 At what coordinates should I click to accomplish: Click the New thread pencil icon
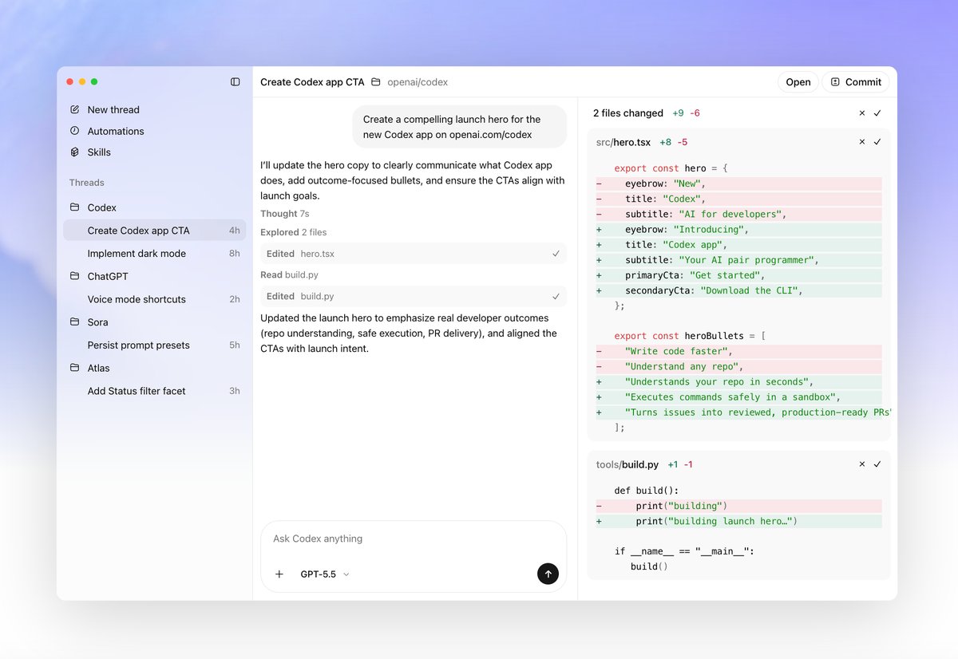(75, 109)
